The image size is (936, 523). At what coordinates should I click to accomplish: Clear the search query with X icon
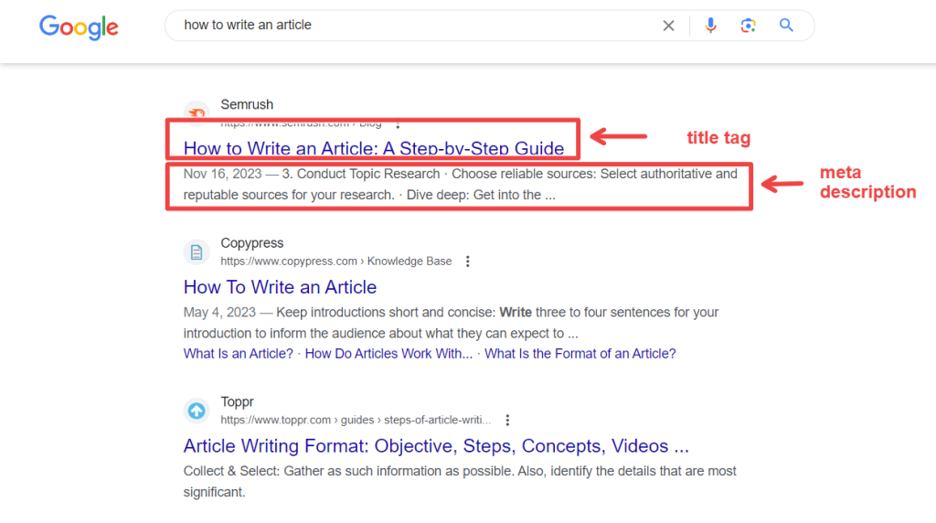[x=668, y=26]
